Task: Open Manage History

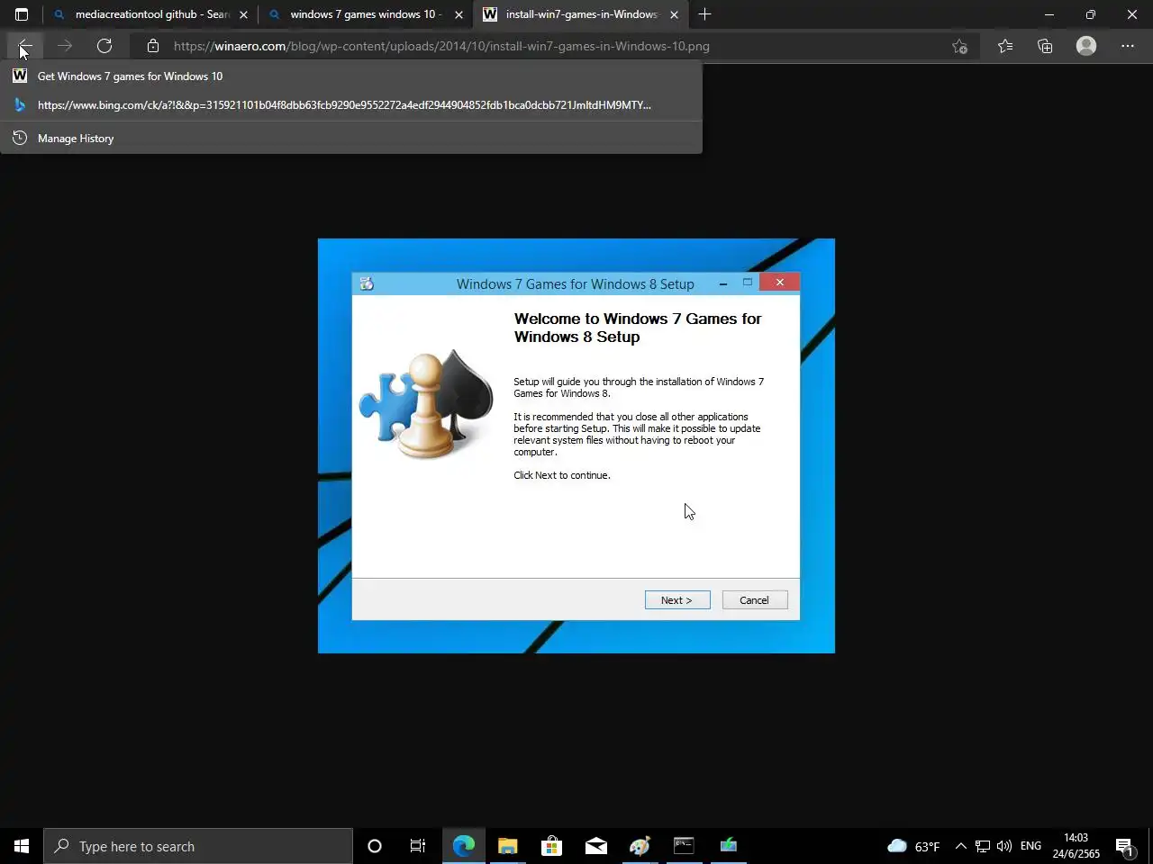Action: 351,139
